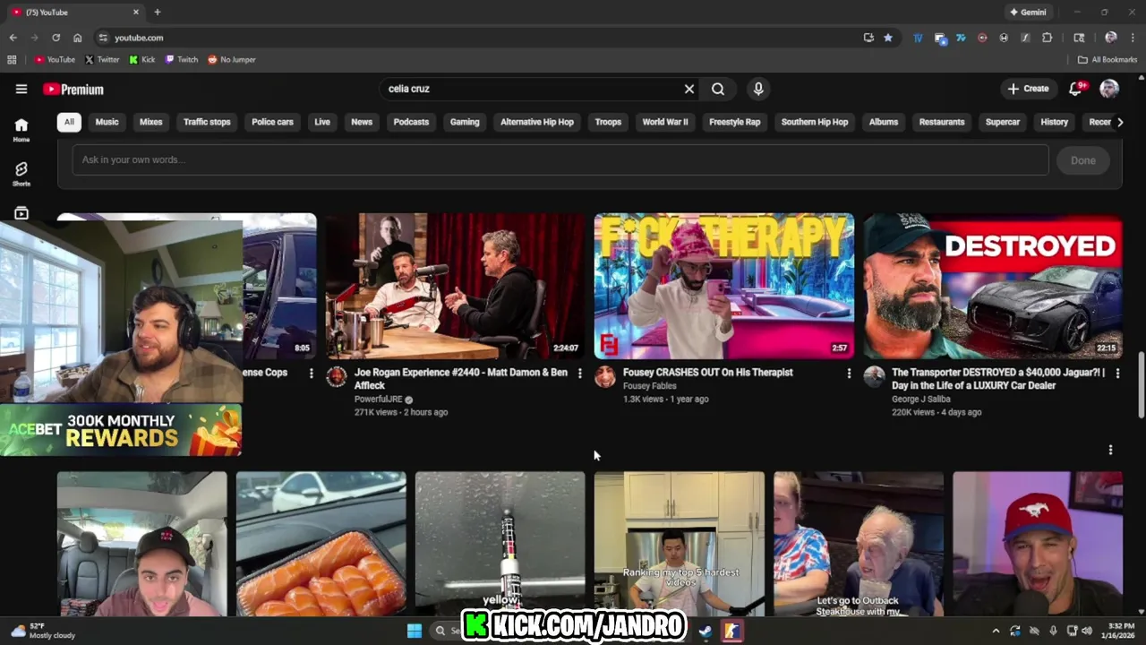Go to the YouTube Premium logo home

pos(73,89)
